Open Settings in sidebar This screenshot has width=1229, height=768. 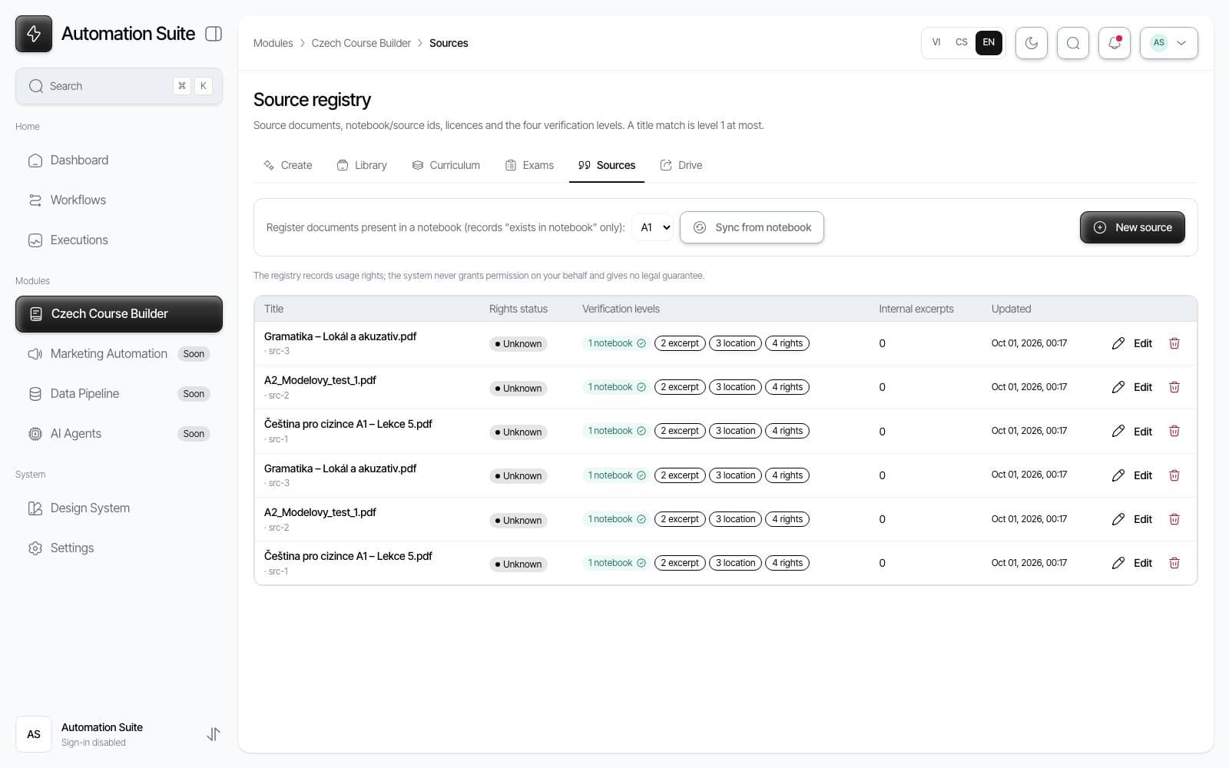click(119, 548)
